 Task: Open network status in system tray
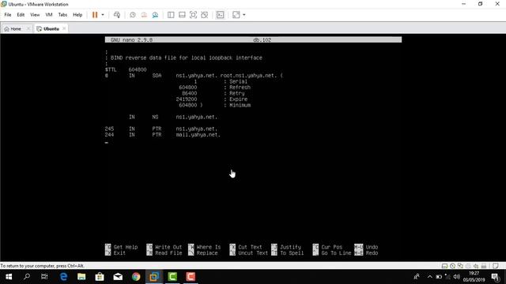coord(447,277)
